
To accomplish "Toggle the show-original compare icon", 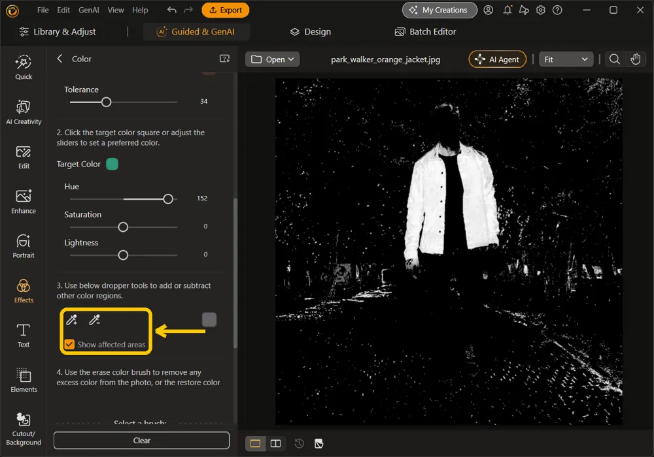I will tap(319, 443).
